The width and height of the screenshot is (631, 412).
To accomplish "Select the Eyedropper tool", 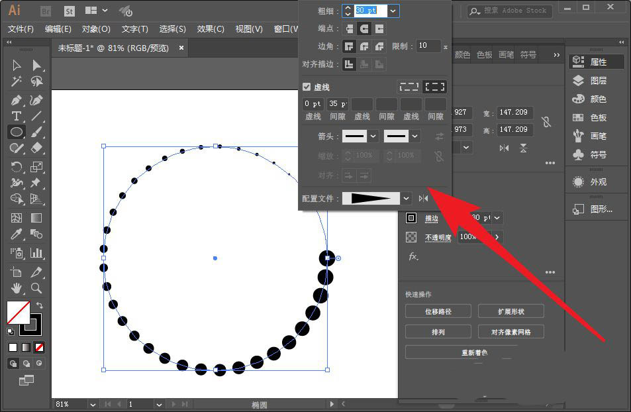I will coord(17,234).
